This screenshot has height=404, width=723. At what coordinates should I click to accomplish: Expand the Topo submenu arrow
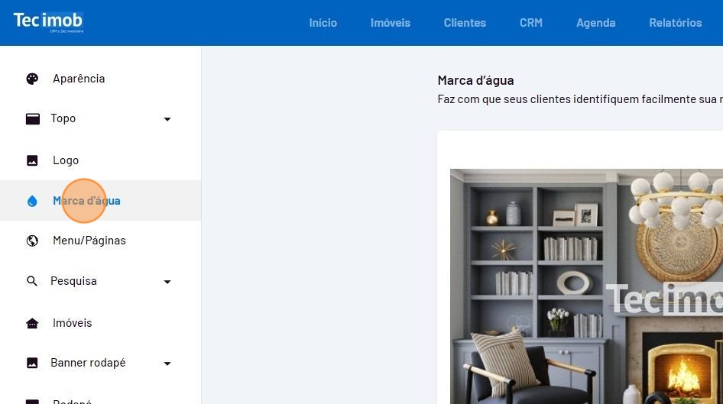[167, 119]
